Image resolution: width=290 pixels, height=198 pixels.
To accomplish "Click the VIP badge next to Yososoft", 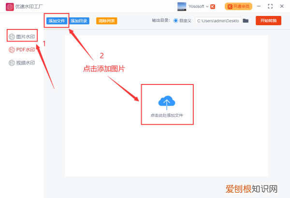I will coord(213,7).
